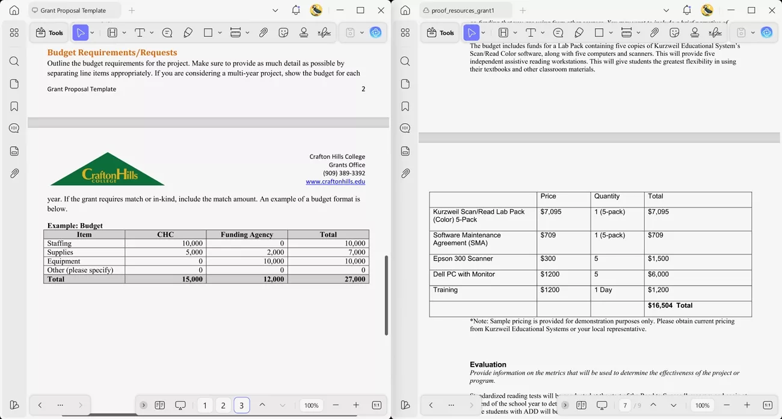Attach a file with the paperclip tool
The width and height of the screenshot is (782, 419).
263,32
